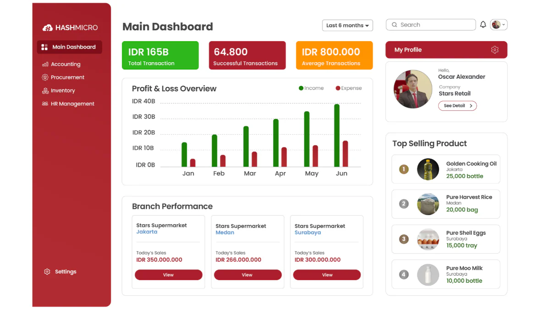Open the Main Dashboard menu item
The width and height of the screenshot is (550, 309).
point(70,47)
